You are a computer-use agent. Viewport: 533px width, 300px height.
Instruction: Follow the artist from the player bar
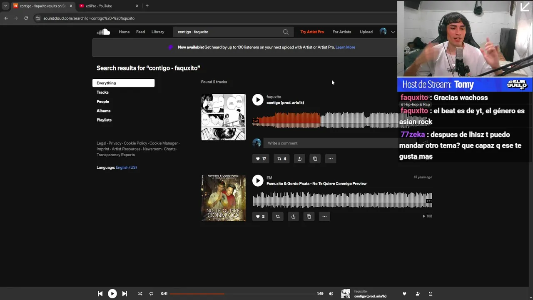(418, 294)
